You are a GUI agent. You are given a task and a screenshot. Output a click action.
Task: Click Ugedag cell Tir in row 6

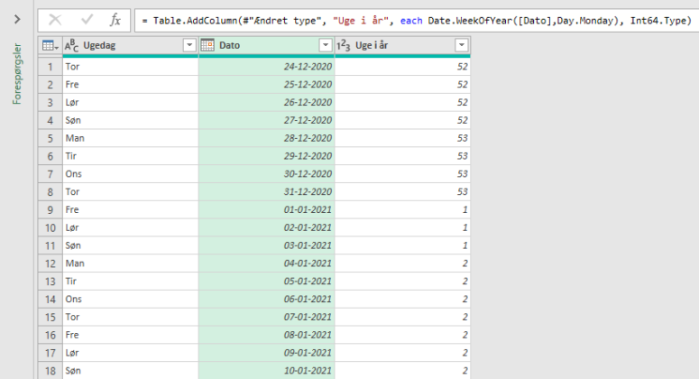point(131,156)
